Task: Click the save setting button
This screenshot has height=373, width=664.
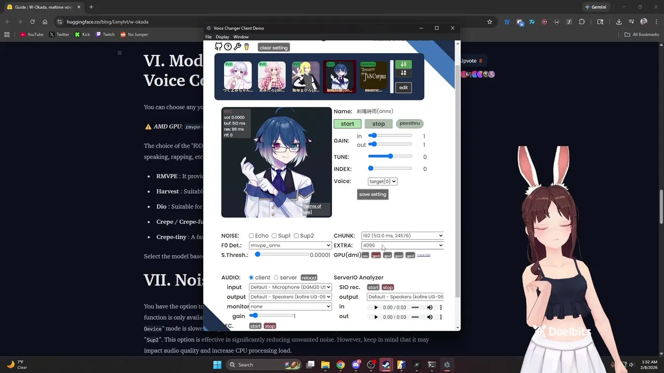Action: point(372,194)
